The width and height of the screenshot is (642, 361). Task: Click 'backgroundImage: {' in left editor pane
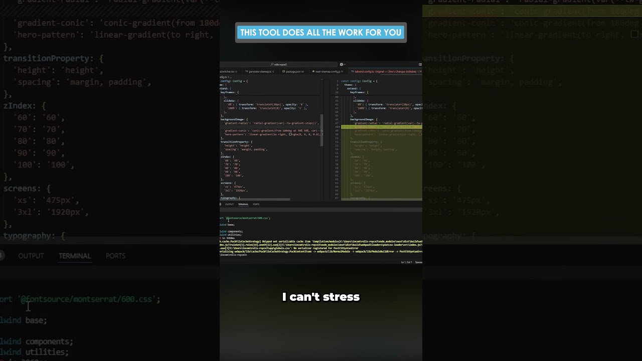pos(234,119)
